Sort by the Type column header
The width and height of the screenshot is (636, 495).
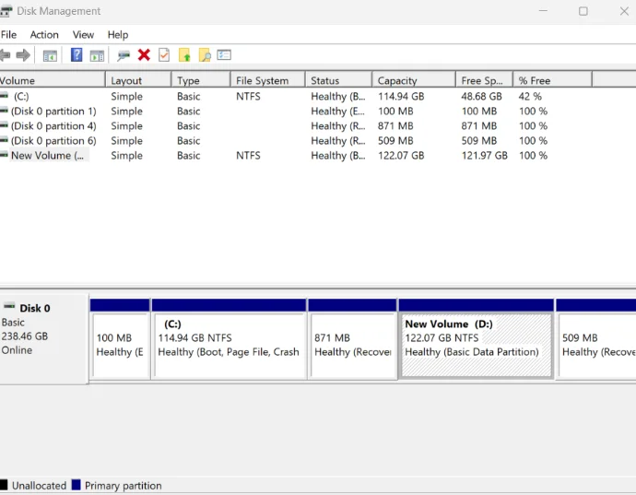click(x=201, y=80)
